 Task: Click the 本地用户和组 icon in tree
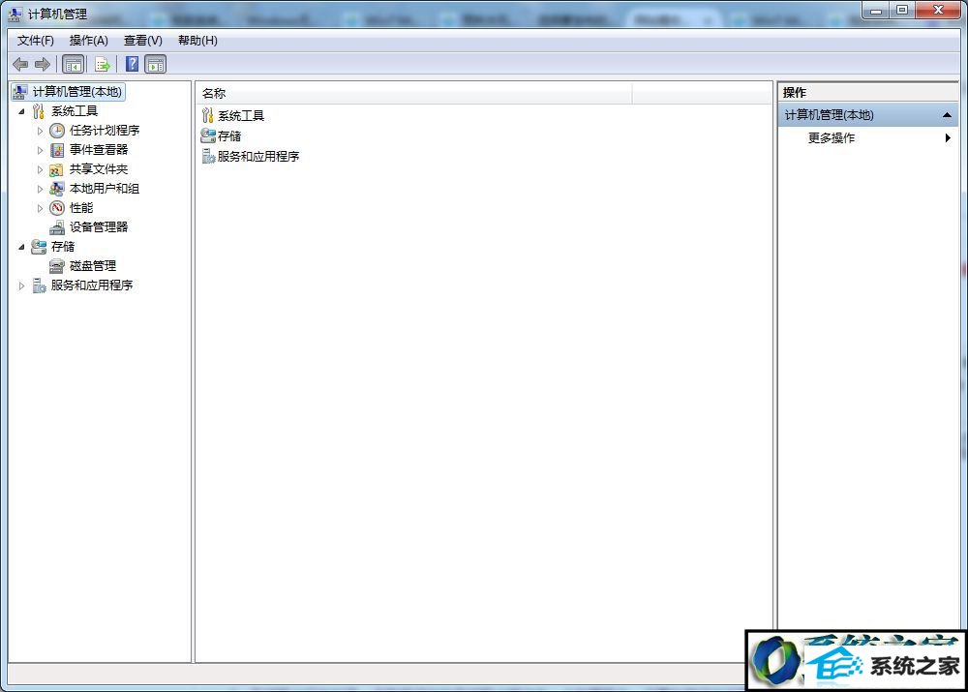[57, 189]
